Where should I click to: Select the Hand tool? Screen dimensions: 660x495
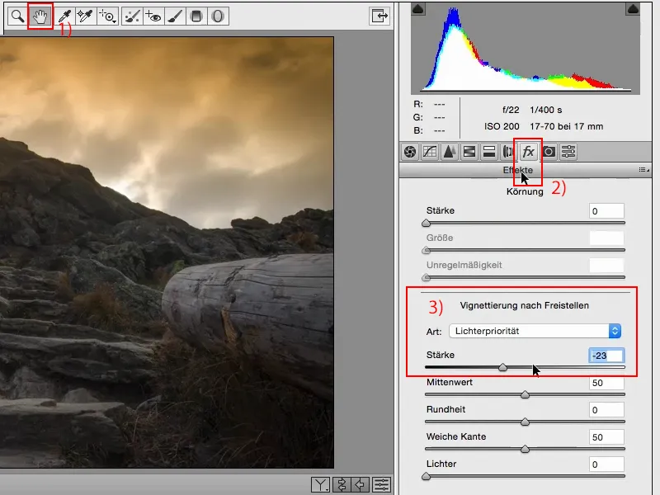pos(40,16)
